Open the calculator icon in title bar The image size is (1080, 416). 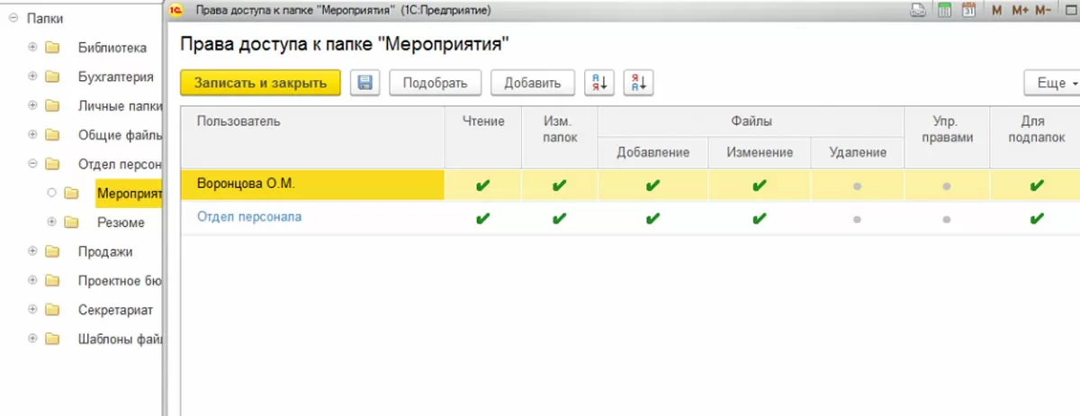point(945,11)
